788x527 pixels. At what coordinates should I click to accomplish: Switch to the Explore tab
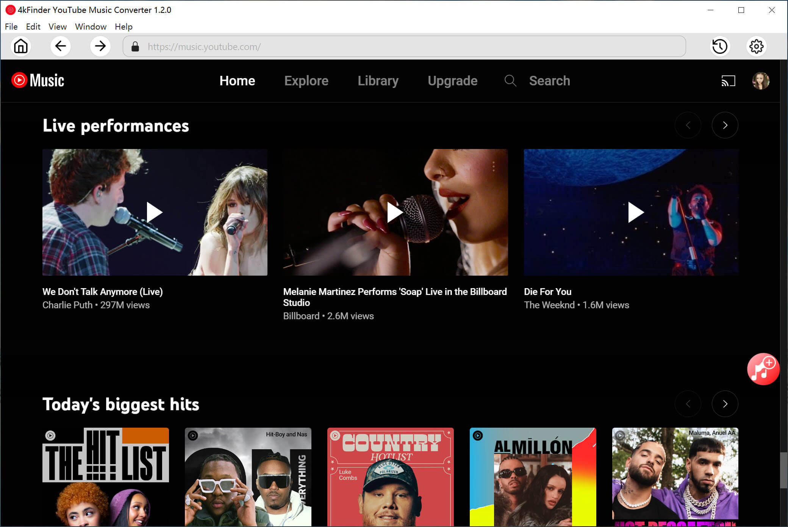pos(306,81)
